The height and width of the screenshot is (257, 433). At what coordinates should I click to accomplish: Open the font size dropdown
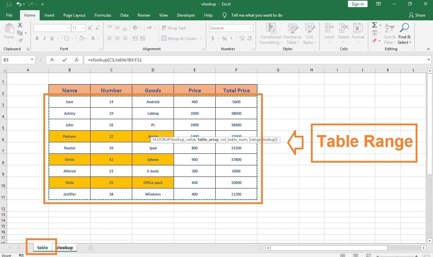point(82,28)
